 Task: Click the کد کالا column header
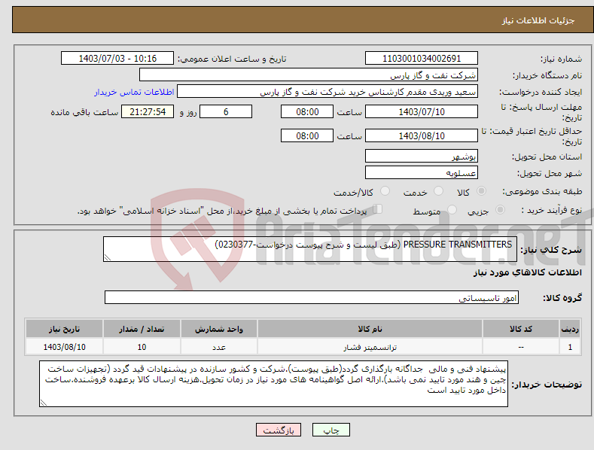point(521,329)
